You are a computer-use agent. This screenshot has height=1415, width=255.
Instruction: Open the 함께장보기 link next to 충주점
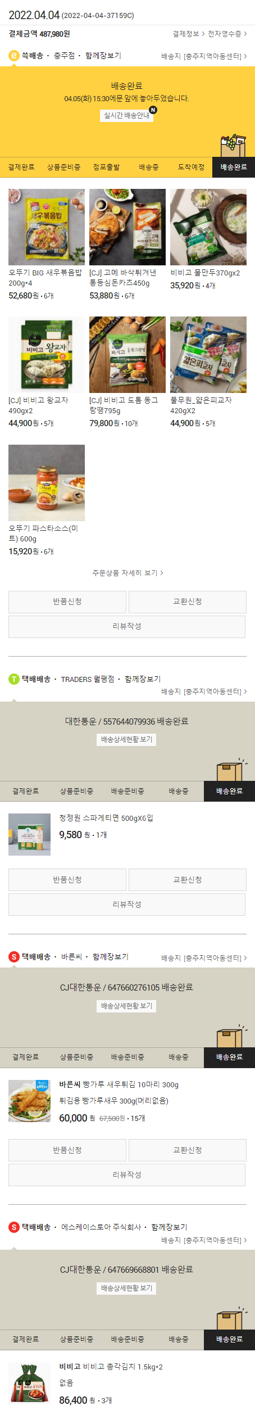103,56
